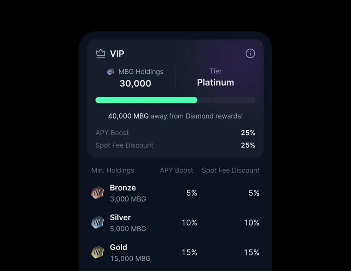
Task: Select the MBG token icon beside Holdings
Action: click(110, 72)
